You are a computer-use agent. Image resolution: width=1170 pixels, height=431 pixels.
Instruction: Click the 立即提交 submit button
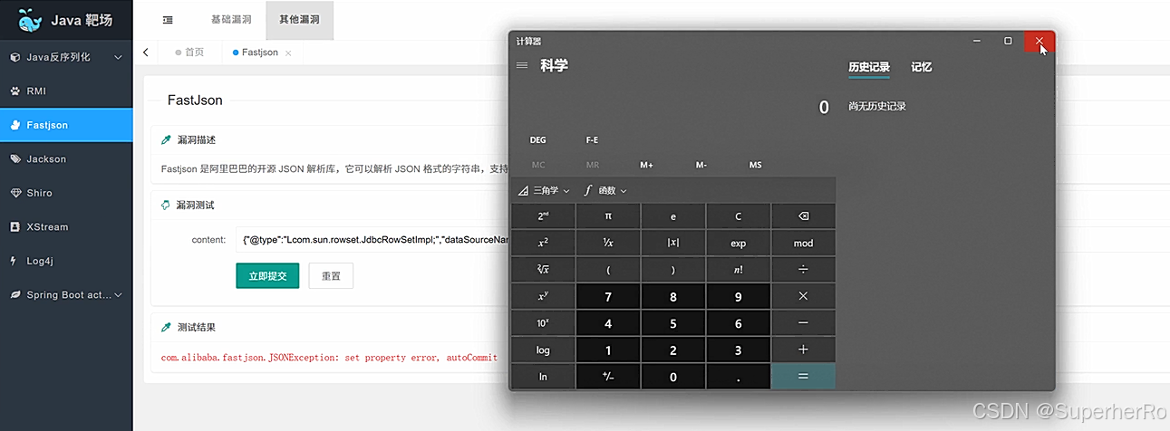[x=267, y=276]
